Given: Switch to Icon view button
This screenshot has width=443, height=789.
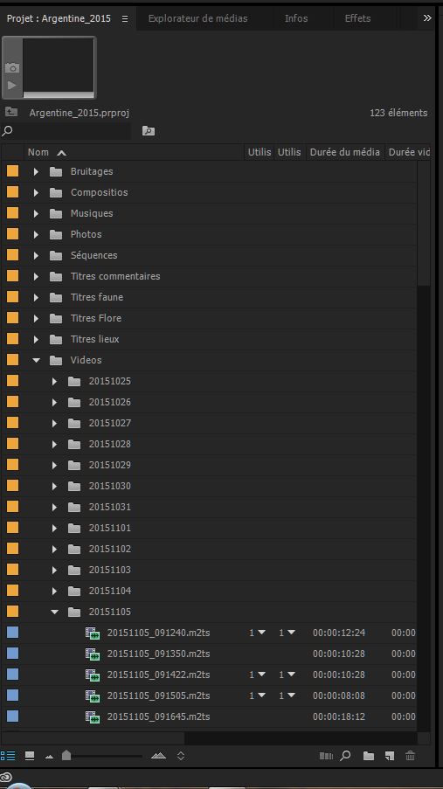Looking at the screenshot, I should pyautogui.click(x=30, y=755).
